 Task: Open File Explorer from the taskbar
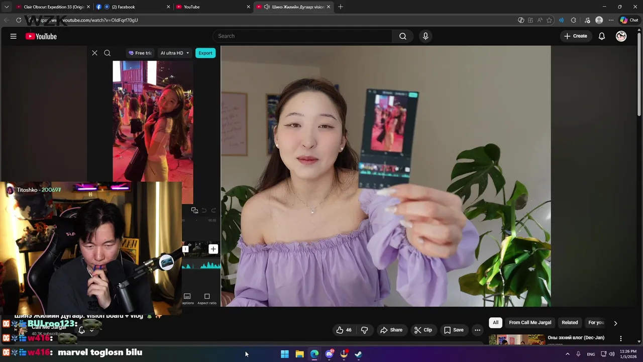pos(299,354)
